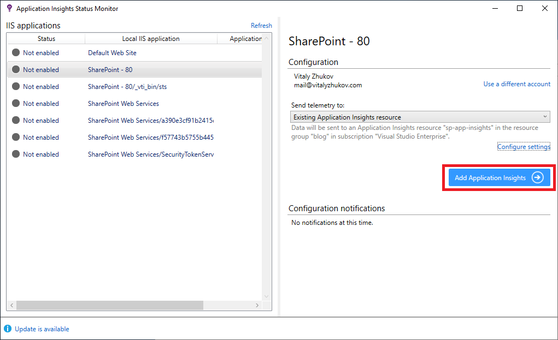Add Application Insights to the site
Viewport: 558px width, 340px height.
point(500,177)
